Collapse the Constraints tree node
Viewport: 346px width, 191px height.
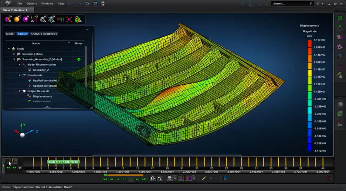pyautogui.click(x=19, y=75)
